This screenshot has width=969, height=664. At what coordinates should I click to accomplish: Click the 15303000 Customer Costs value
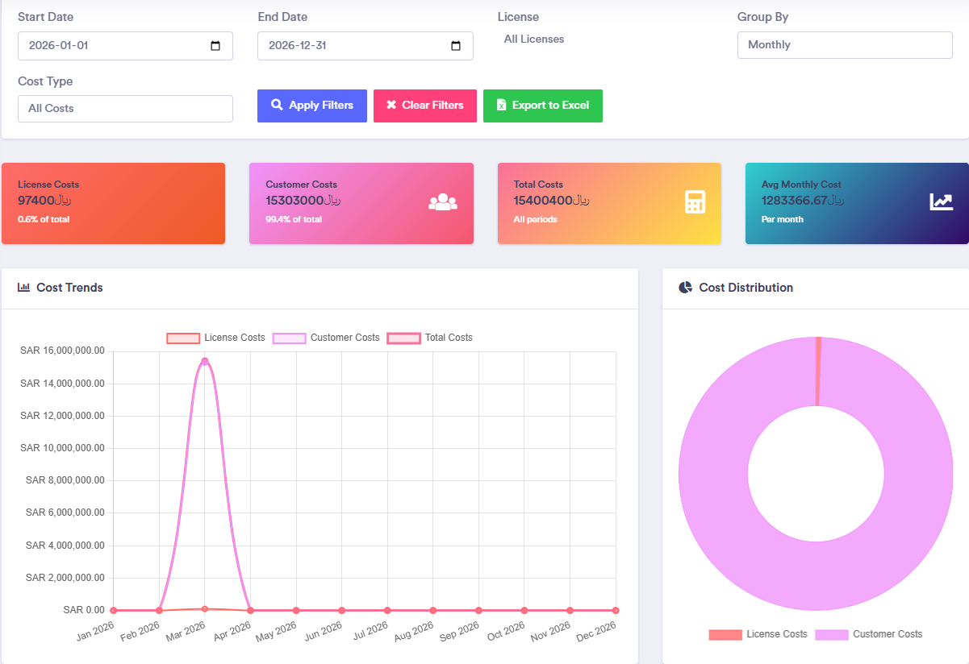[303, 201]
